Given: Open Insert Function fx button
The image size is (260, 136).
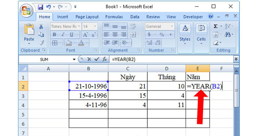Looking at the screenshot, I should pyautogui.click(x=104, y=59).
